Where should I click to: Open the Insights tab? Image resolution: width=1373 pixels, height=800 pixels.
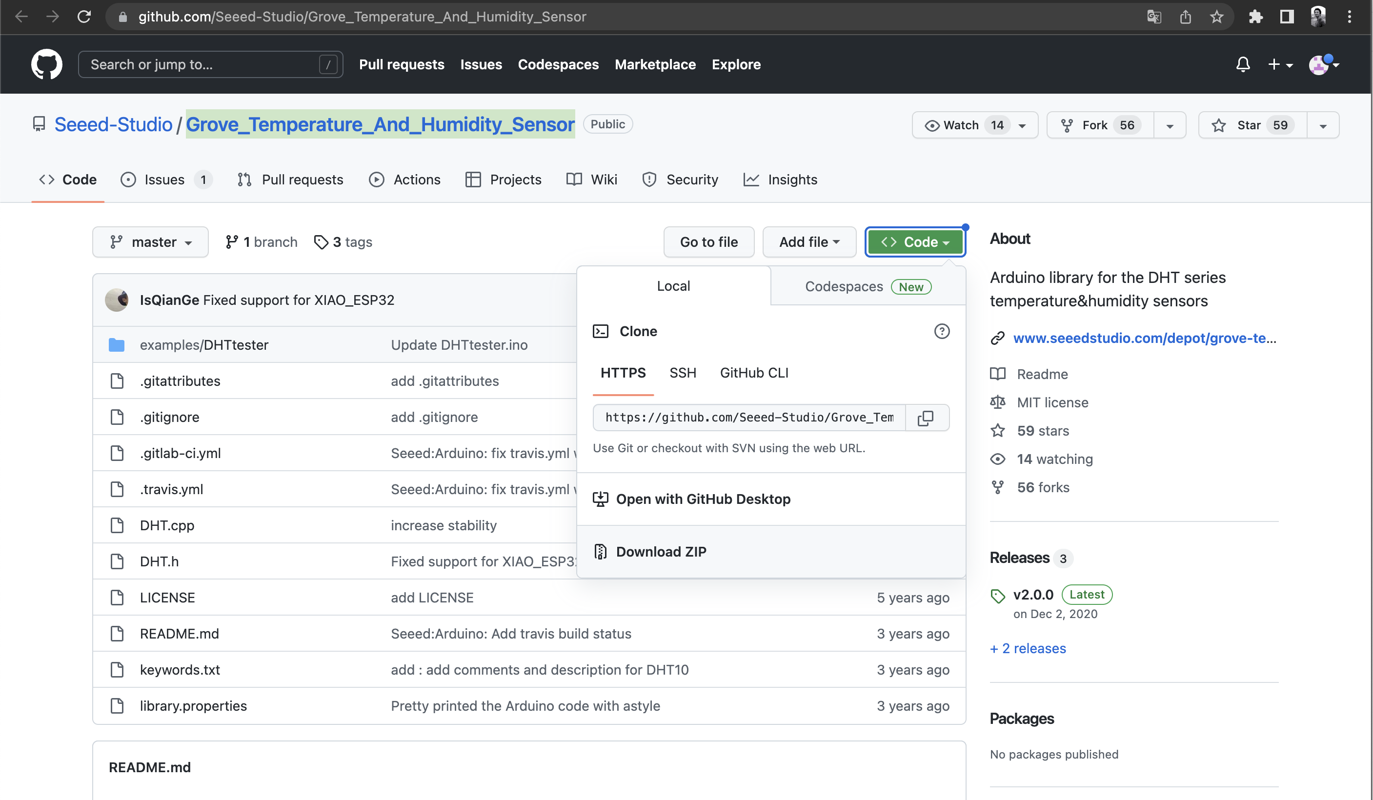[x=780, y=180]
